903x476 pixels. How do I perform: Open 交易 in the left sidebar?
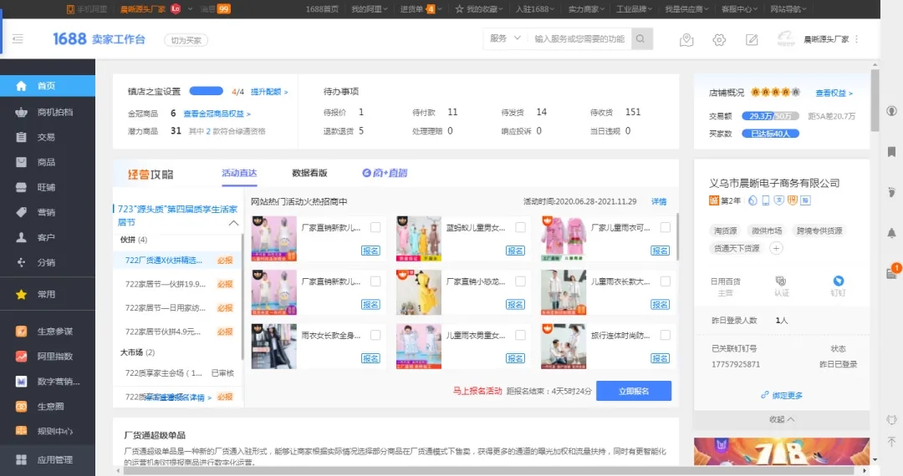48,137
